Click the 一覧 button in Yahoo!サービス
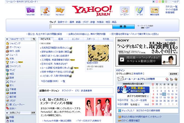 33,39
